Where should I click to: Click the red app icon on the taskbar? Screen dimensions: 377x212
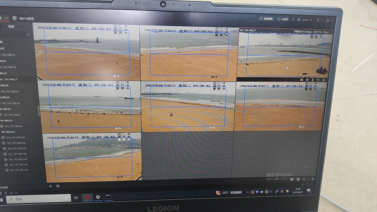87,197
